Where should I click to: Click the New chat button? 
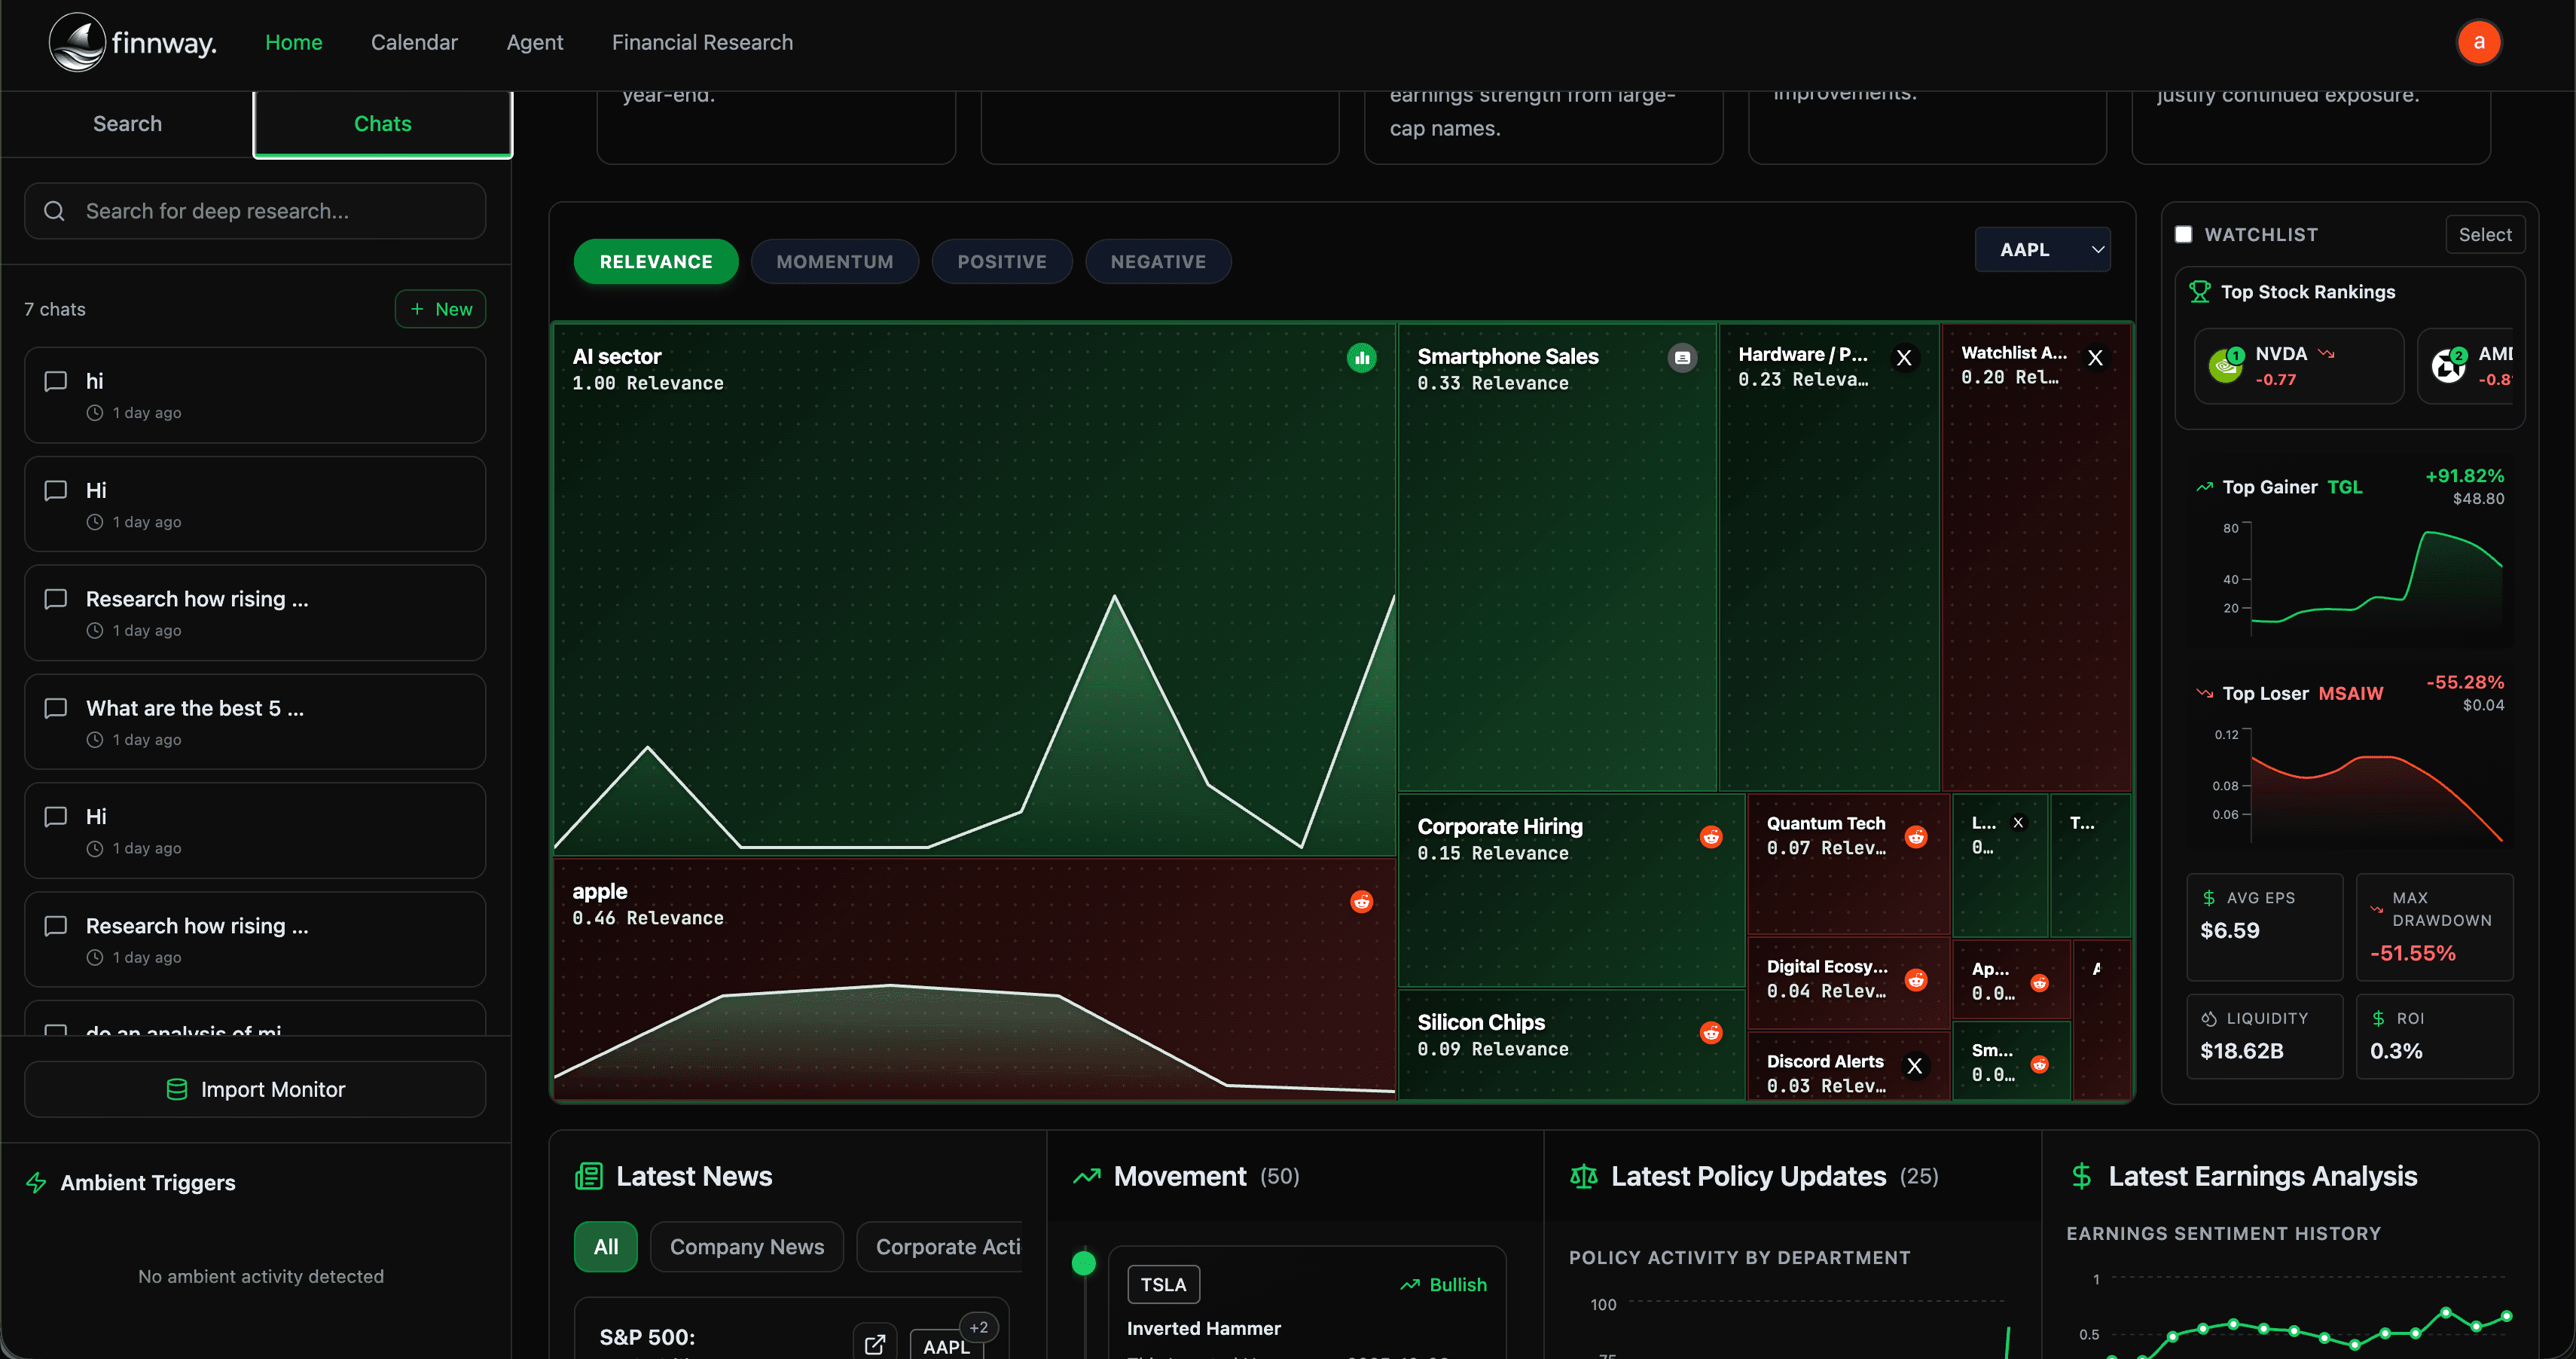pos(440,309)
